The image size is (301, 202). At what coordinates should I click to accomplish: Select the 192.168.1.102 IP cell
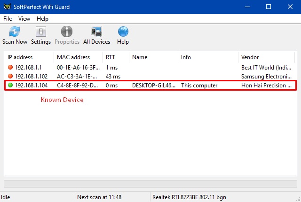(x=32, y=77)
